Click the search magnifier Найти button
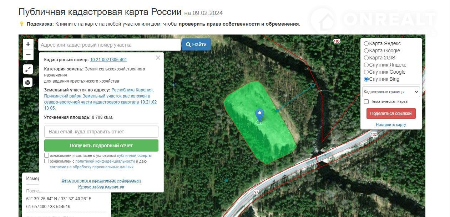This screenshot has width=450, height=217. (x=196, y=45)
